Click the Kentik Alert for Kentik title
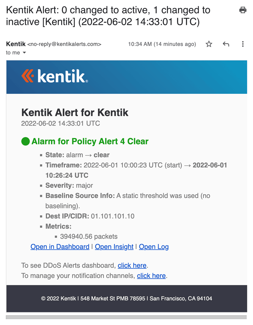253x325 pixels. [x=75, y=112]
